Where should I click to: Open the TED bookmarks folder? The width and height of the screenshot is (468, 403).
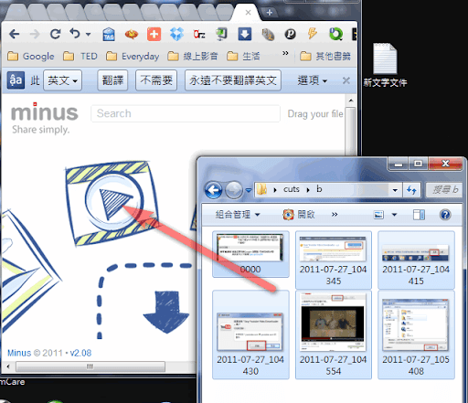[80, 57]
